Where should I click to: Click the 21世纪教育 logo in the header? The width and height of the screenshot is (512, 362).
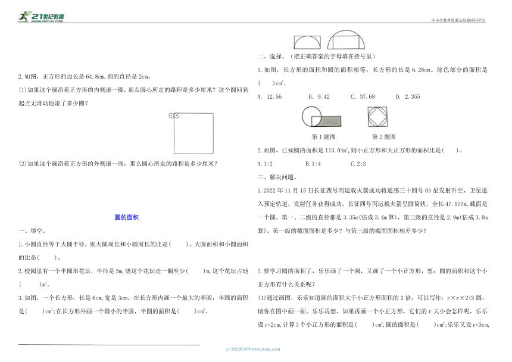(x=41, y=16)
